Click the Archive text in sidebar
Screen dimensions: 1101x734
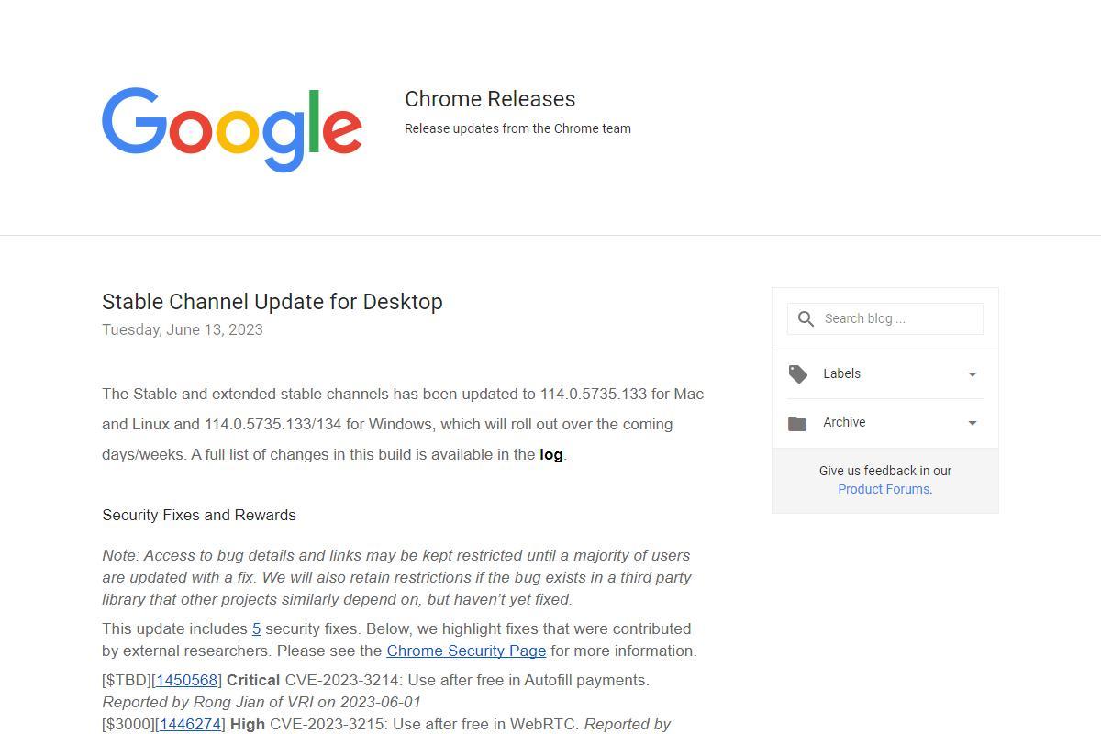click(844, 422)
